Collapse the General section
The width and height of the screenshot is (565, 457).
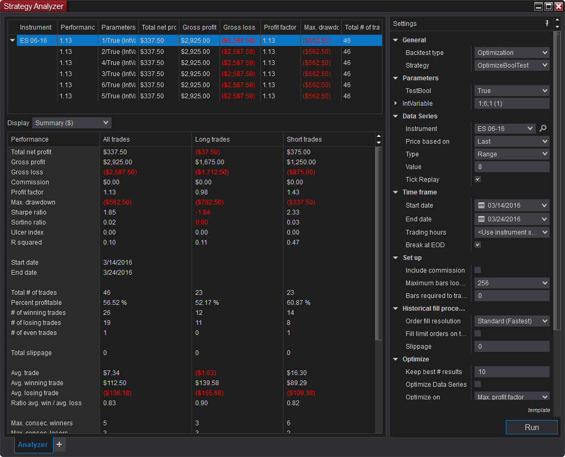pyautogui.click(x=396, y=40)
